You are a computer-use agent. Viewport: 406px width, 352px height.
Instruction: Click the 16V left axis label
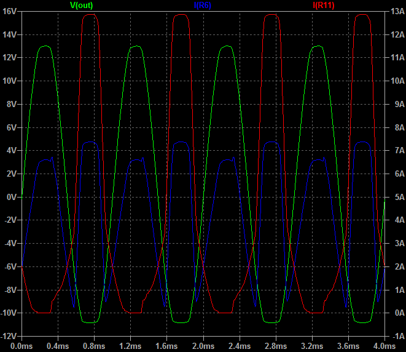click(x=10, y=11)
